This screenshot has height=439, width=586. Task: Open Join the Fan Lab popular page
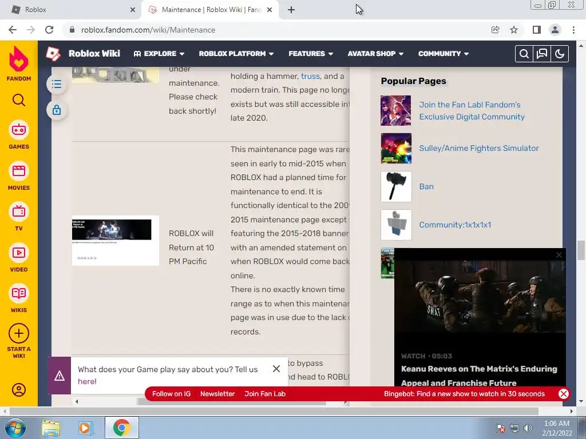(472, 111)
